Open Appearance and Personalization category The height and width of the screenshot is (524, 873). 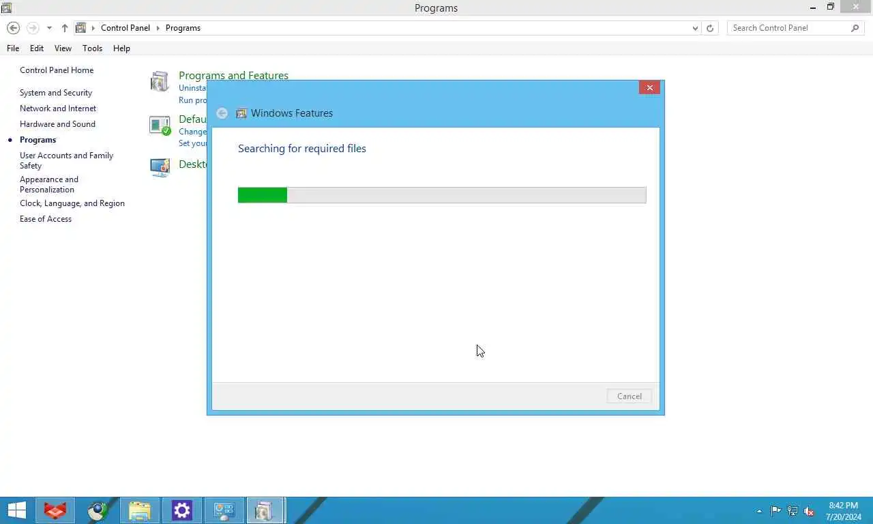point(49,184)
